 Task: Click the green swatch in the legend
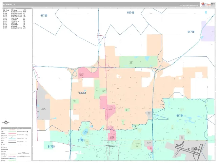(12, 131)
